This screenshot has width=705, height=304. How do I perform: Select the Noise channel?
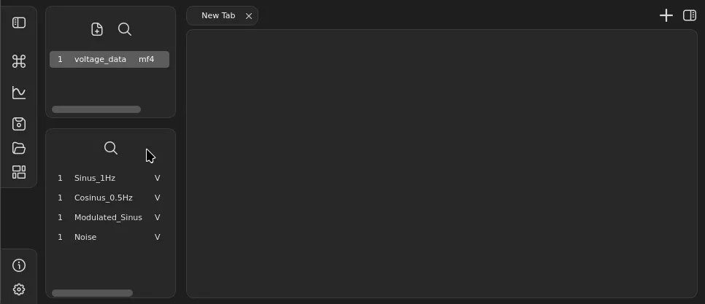pyautogui.click(x=85, y=237)
